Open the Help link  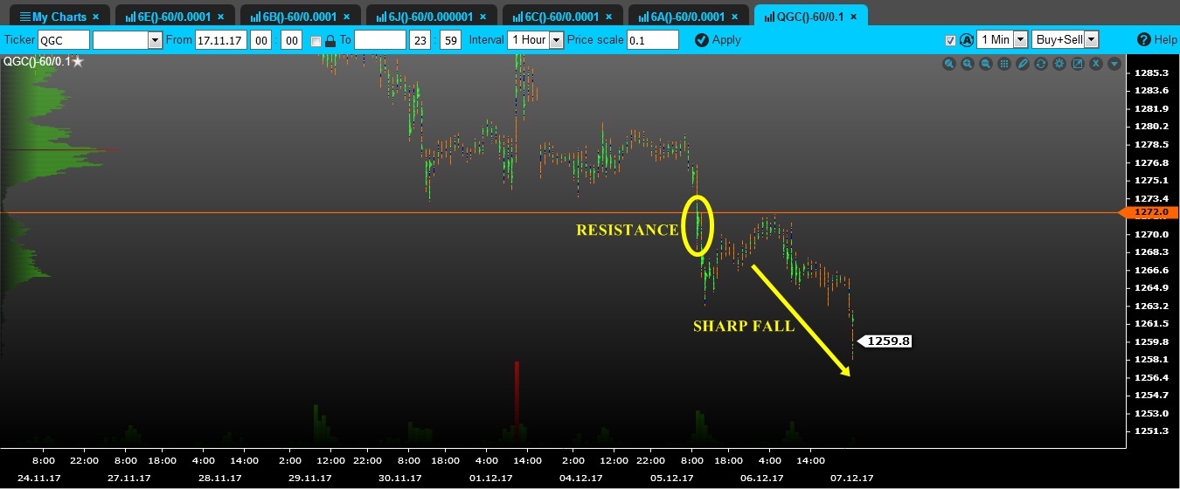(x=1157, y=39)
